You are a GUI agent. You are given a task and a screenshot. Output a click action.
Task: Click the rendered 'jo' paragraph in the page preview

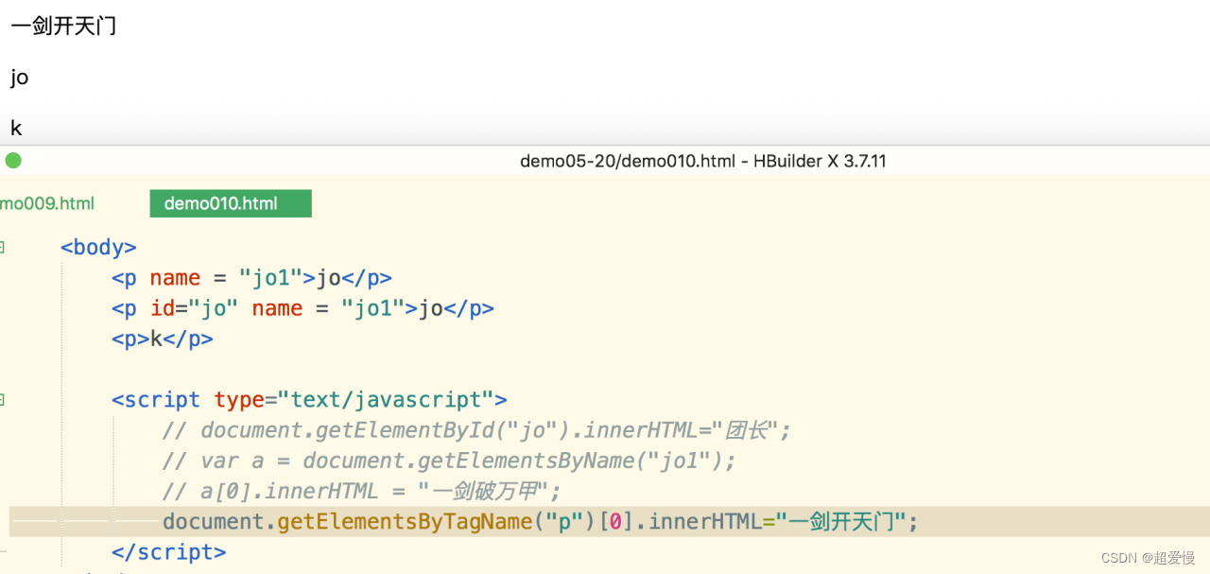click(20, 78)
